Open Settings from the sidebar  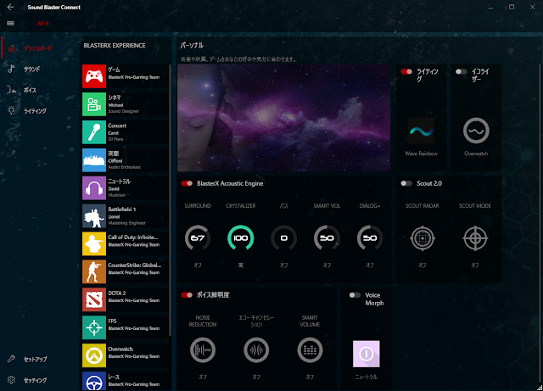click(40, 380)
